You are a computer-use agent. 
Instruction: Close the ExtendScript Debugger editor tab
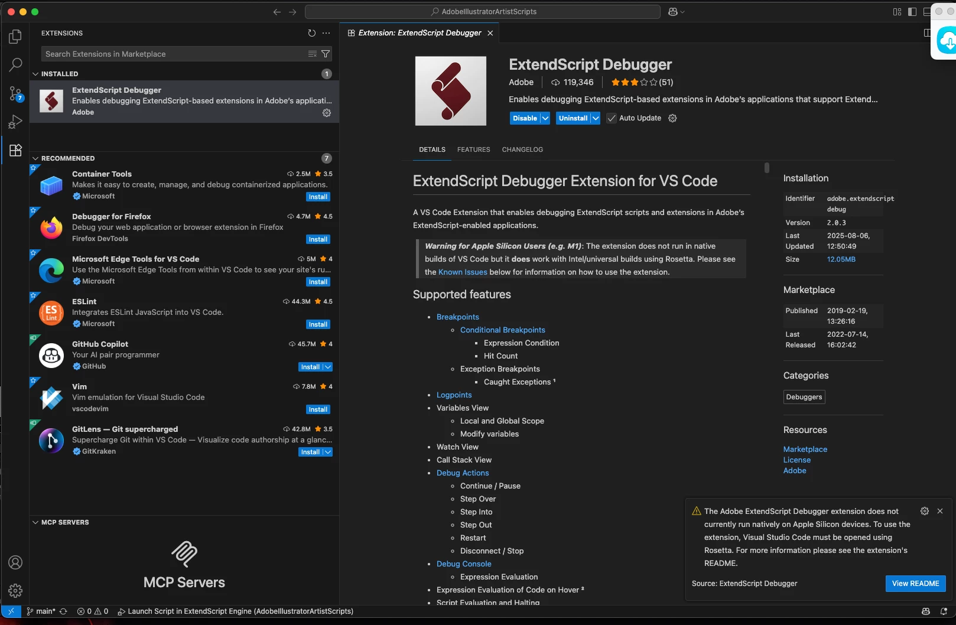click(x=490, y=33)
